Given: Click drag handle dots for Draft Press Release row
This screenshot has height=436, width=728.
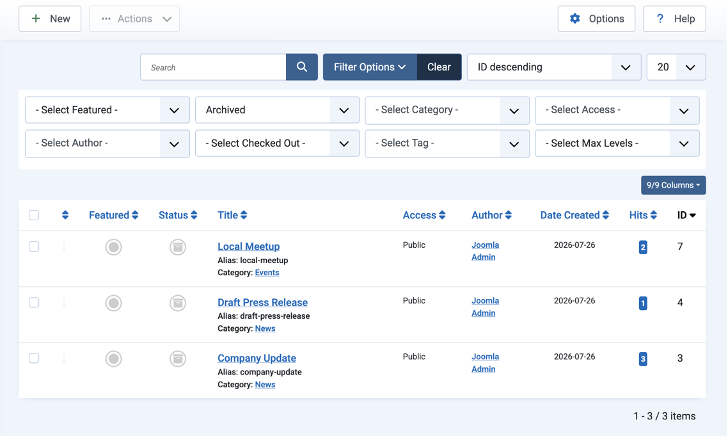Looking at the screenshot, I should [64, 303].
